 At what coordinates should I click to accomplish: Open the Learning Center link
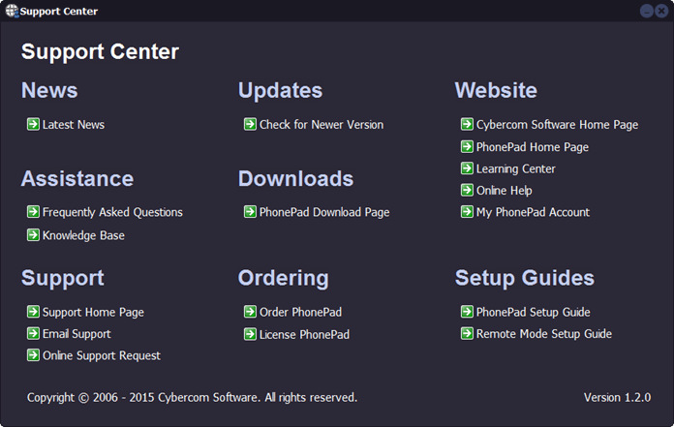pos(516,168)
